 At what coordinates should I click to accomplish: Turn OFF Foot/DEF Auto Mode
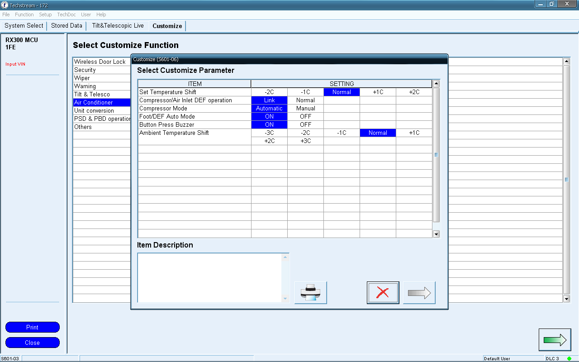pos(305,117)
